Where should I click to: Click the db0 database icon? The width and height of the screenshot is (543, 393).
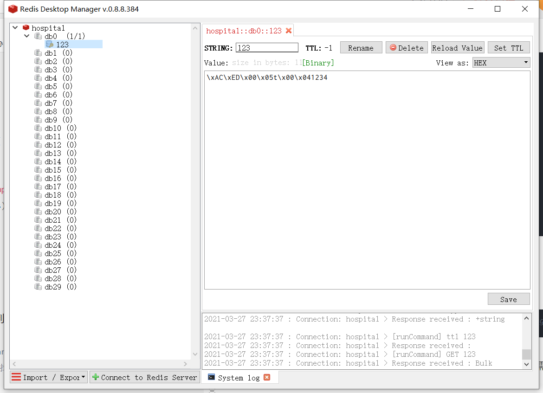click(x=38, y=36)
